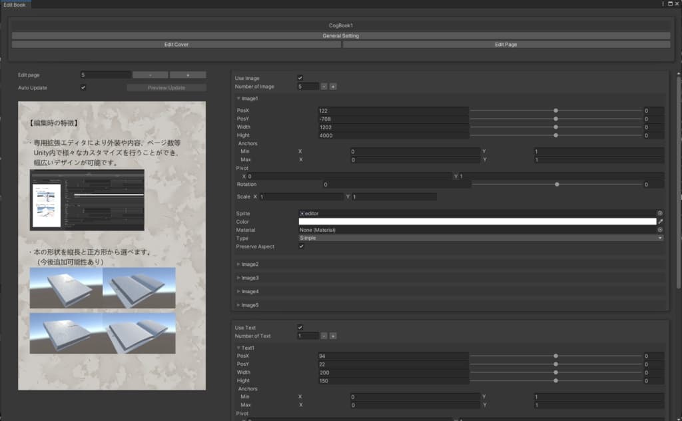
Task: Decrease Number of Image with minus button
Action: pos(324,87)
